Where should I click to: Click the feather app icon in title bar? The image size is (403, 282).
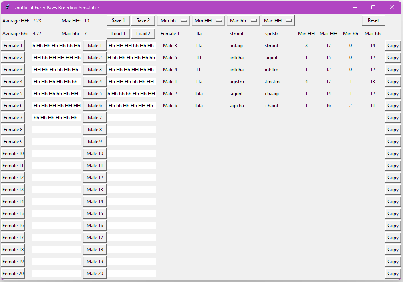pos(8,7)
